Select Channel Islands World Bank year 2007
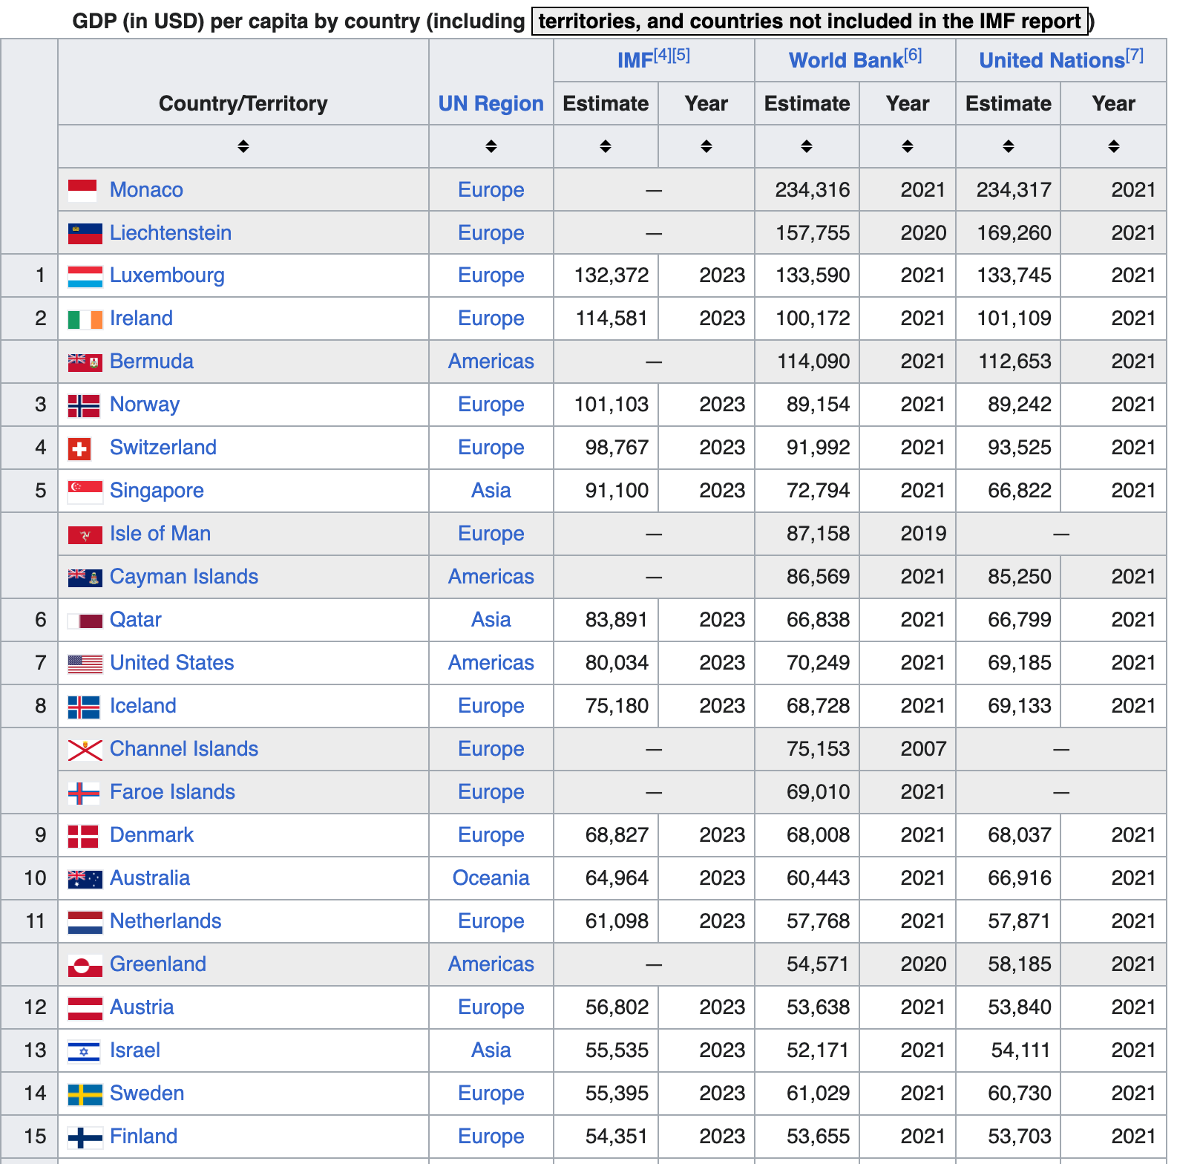This screenshot has width=1177, height=1164. (x=923, y=749)
